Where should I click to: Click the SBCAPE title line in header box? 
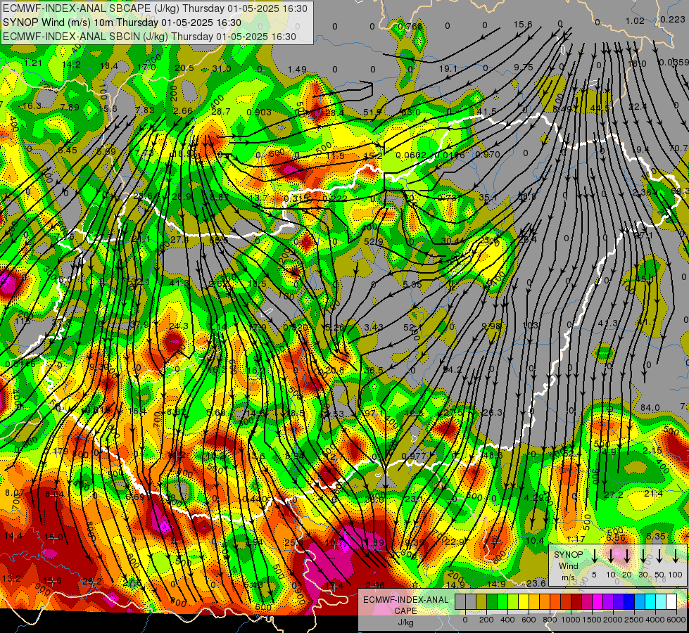tap(155, 8)
